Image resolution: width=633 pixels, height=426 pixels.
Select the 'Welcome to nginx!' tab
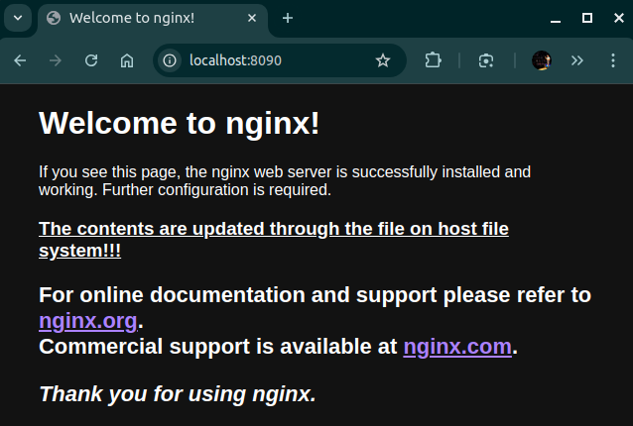pos(153,19)
